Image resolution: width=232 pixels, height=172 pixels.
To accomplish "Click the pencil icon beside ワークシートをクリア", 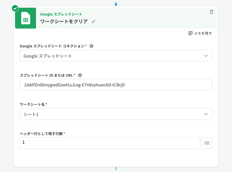I will point(93,21).
